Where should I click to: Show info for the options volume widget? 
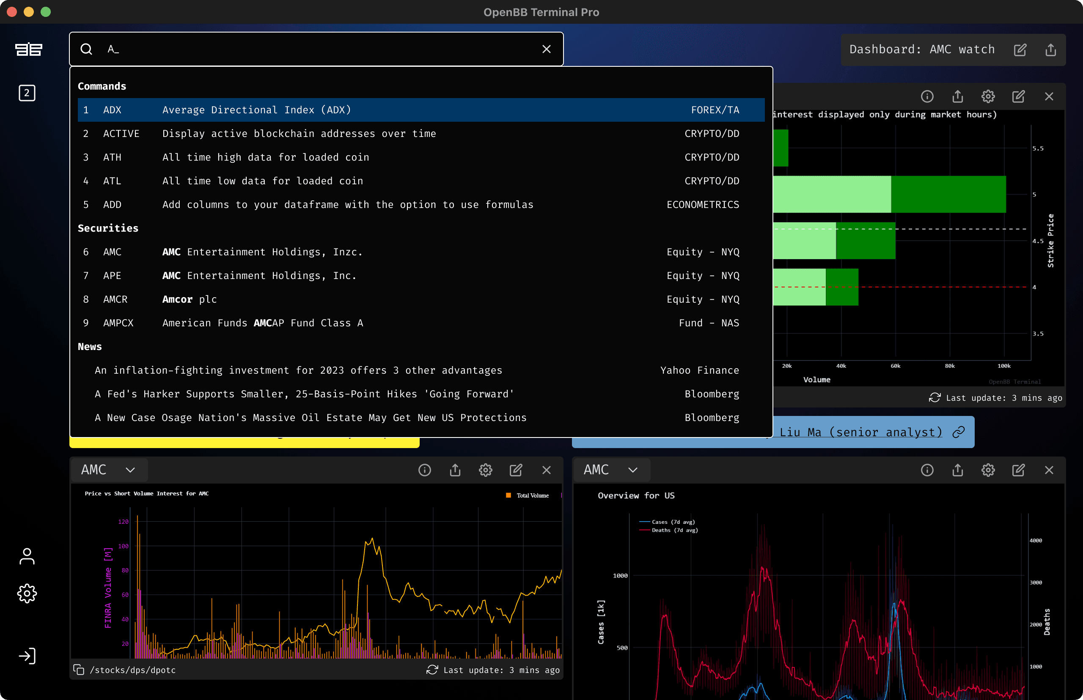click(926, 96)
